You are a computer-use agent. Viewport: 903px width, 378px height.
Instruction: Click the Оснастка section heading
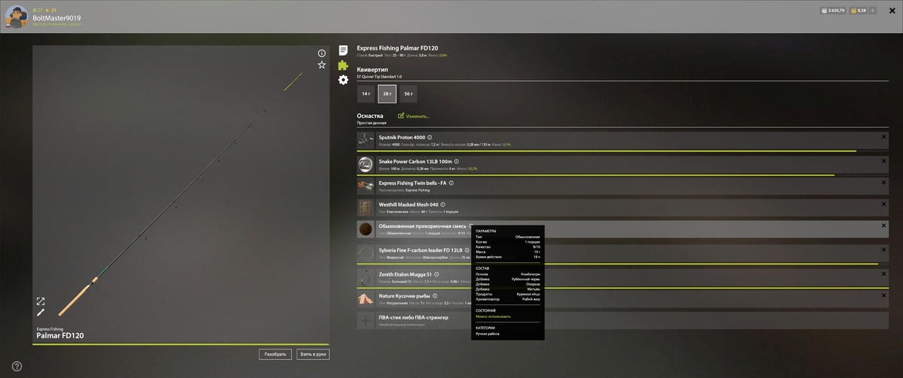click(x=370, y=116)
